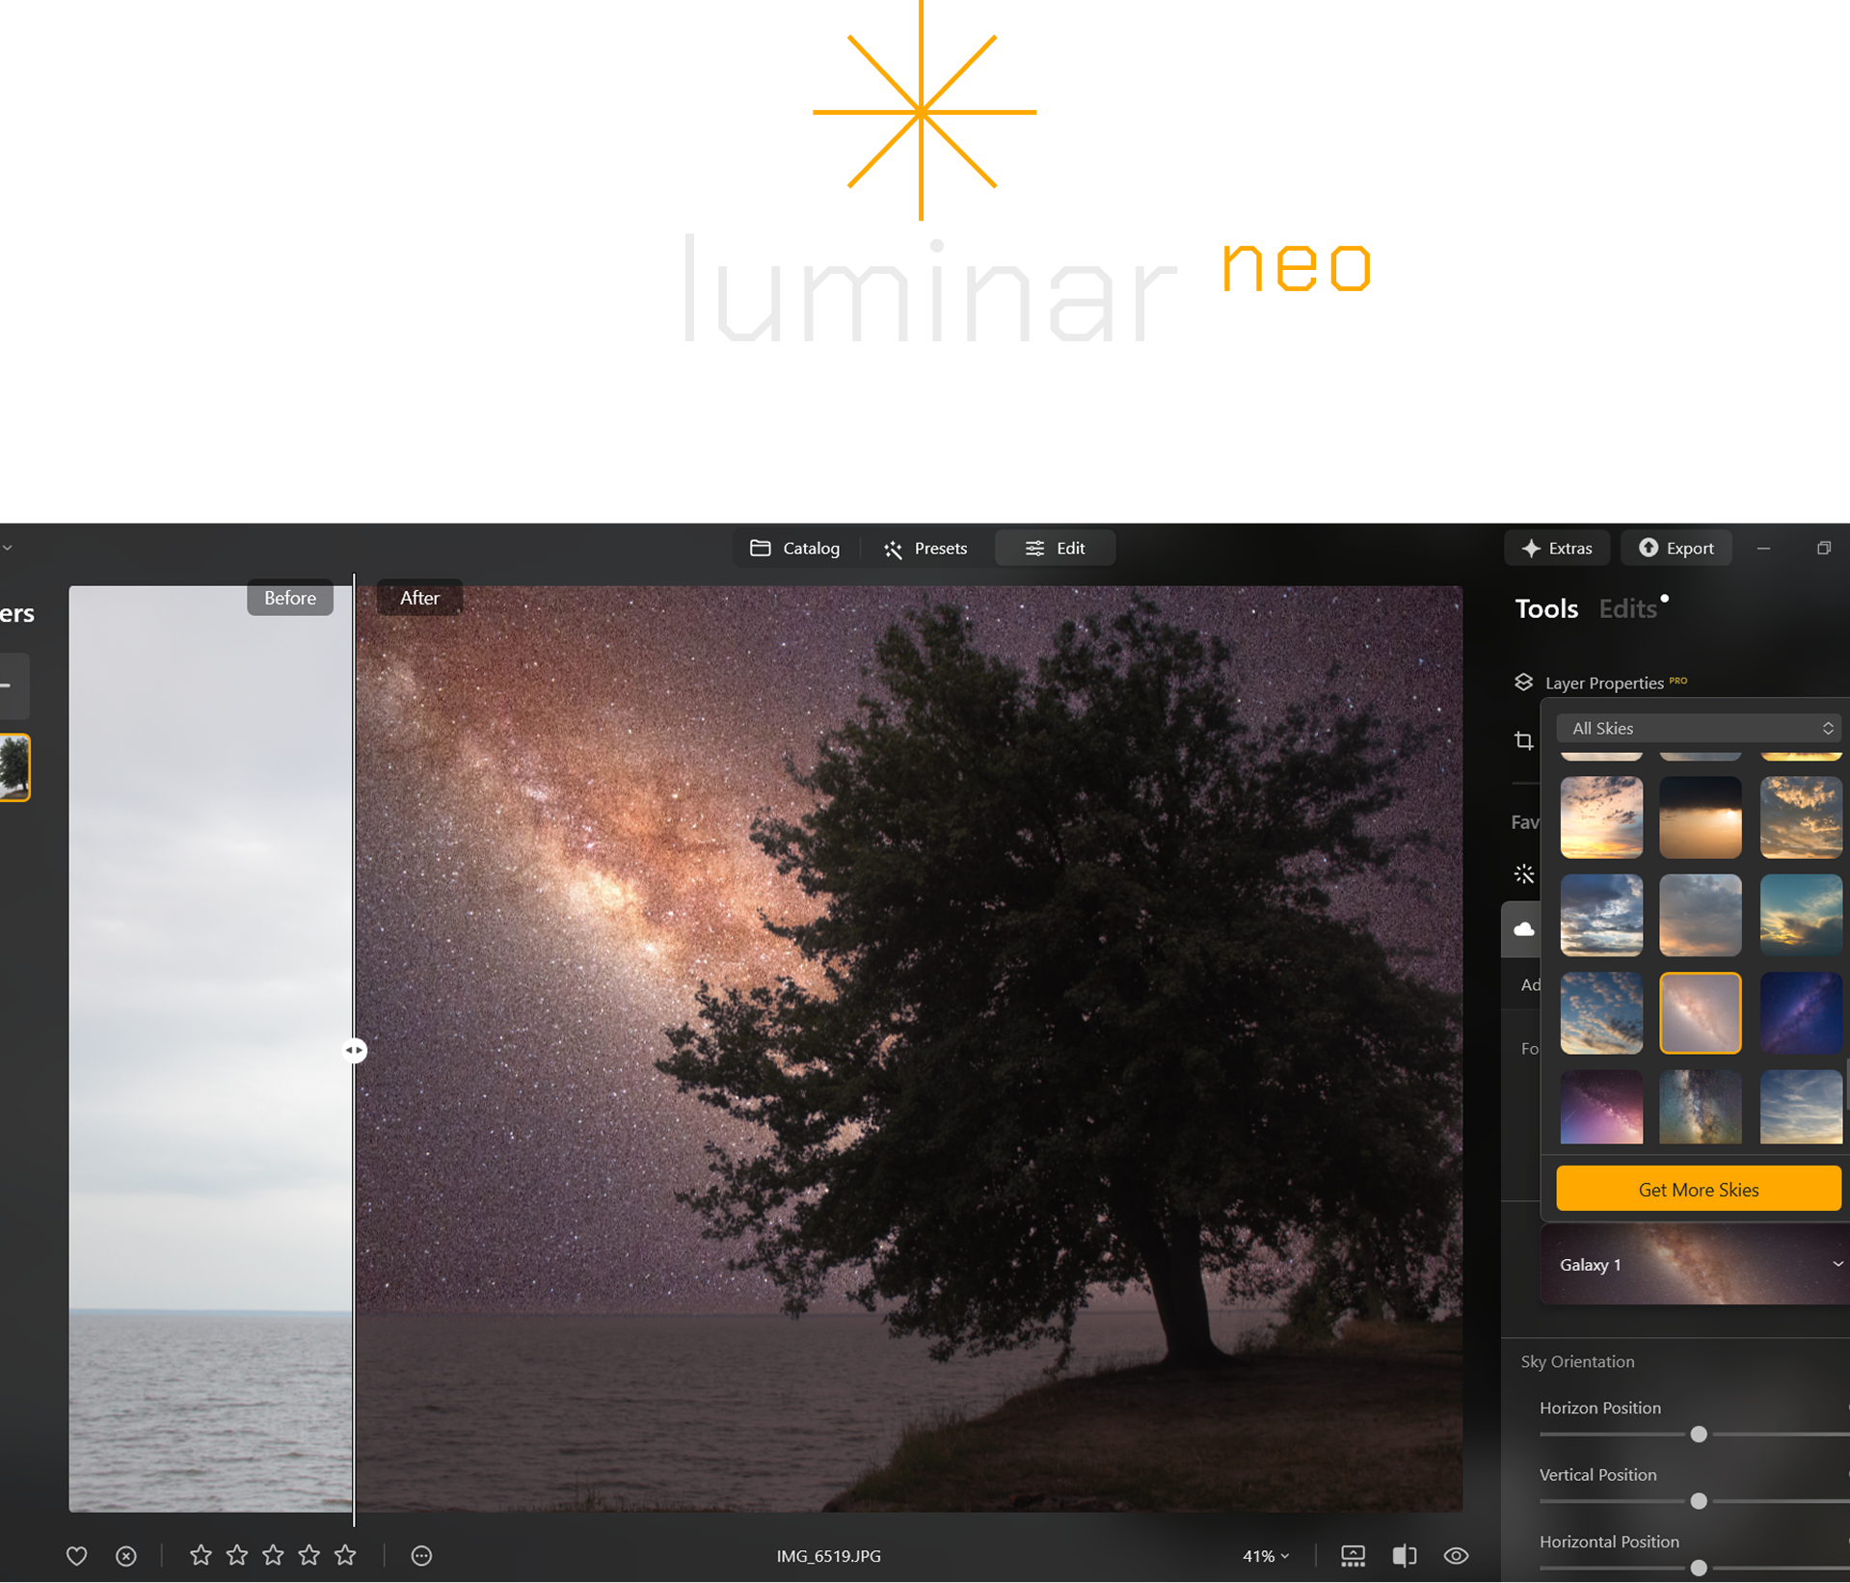
Task: Open Layer Properties tool
Action: [1600, 683]
